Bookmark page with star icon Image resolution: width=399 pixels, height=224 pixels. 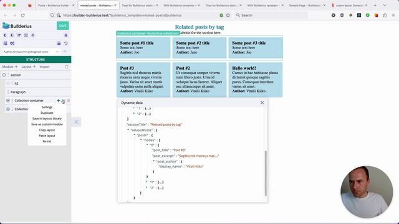point(228,15)
